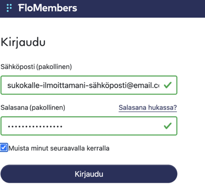
Task: Click the '(pakollinen)' text of the Sähköposti label
Action: [54, 66]
